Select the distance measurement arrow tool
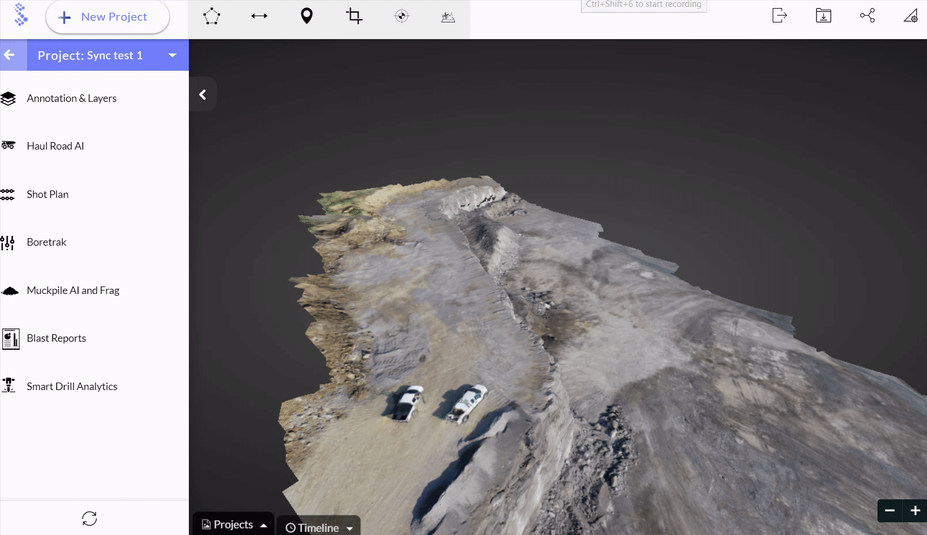Image resolution: width=927 pixels, height=535 pixels. (x=259, y=16)
